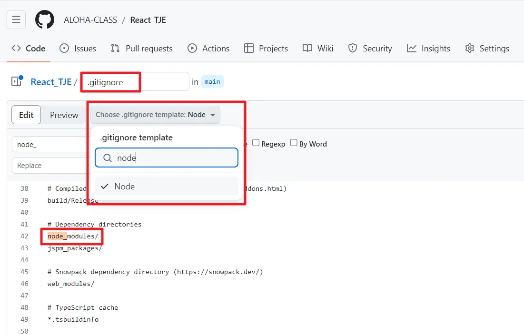Screen dimensions: 524x335
Task: Click the React_TJE breadcrumb link
Action: (51, 82)
